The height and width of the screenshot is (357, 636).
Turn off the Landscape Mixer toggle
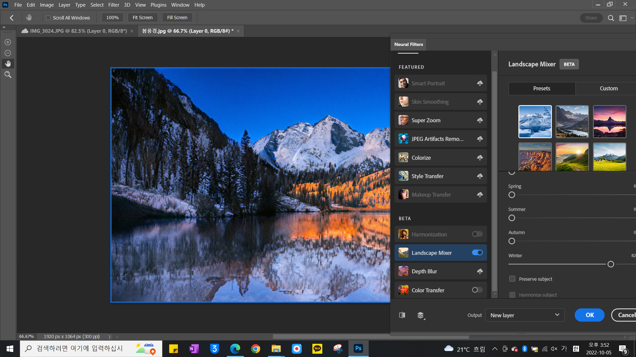pyautogui.click(x=477, y=253)
